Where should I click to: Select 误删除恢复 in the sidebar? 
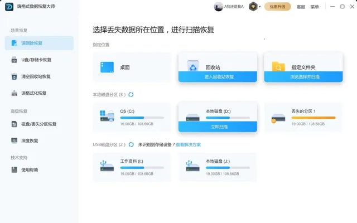coord(39,43)
